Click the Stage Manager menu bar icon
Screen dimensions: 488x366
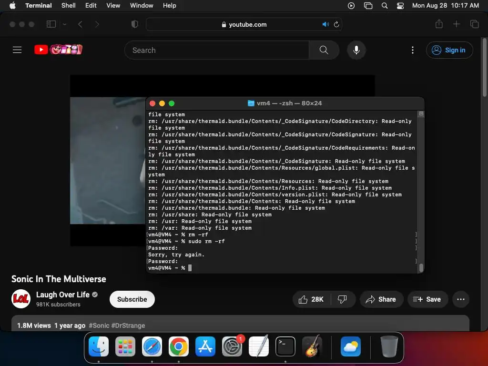(368, 6)
